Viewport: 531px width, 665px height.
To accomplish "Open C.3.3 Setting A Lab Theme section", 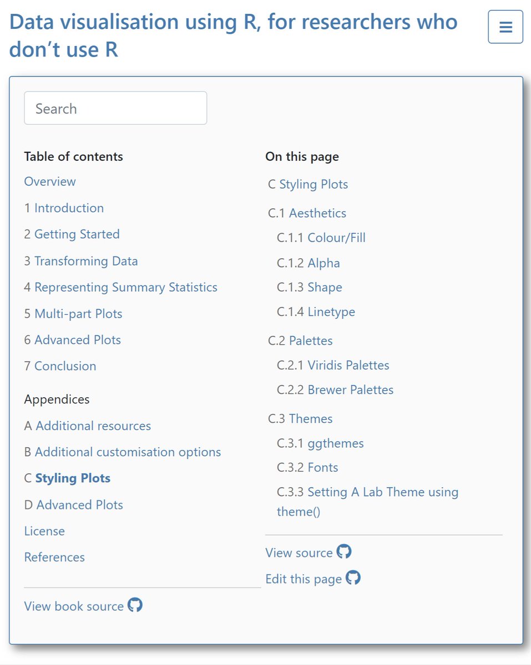I will point(367,502).
